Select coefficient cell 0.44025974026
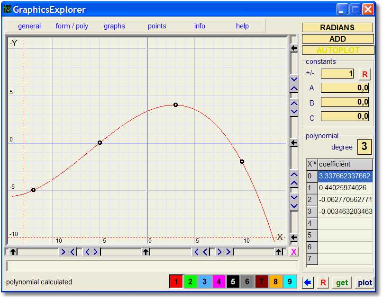383x299 pixels. (x=345, y=188)
